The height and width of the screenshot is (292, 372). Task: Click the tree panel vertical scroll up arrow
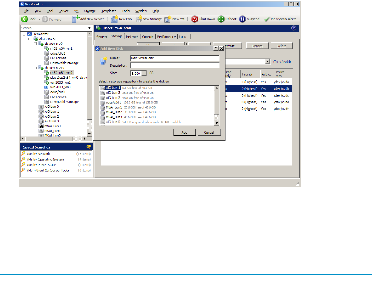click(89, 34)
